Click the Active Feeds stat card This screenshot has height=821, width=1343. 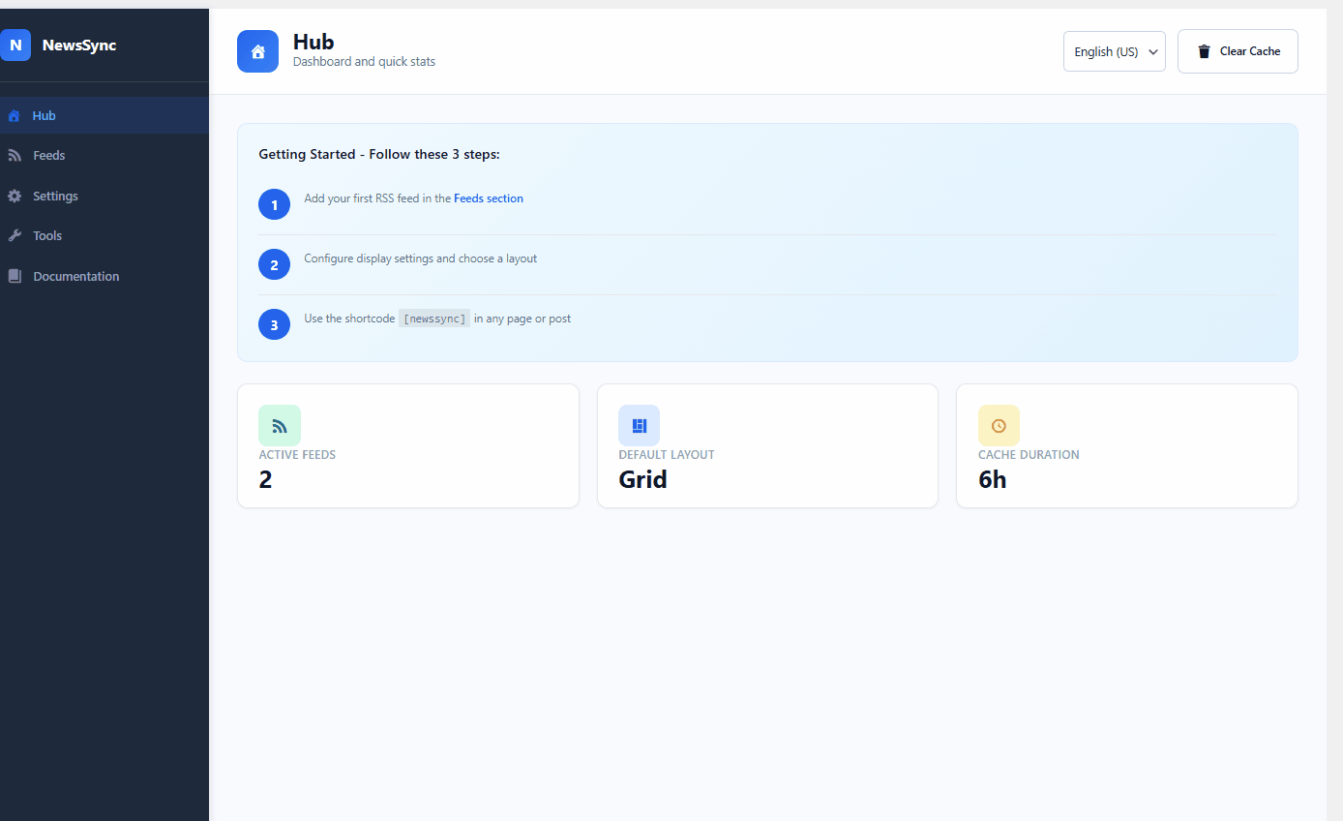tap(407, 445)
